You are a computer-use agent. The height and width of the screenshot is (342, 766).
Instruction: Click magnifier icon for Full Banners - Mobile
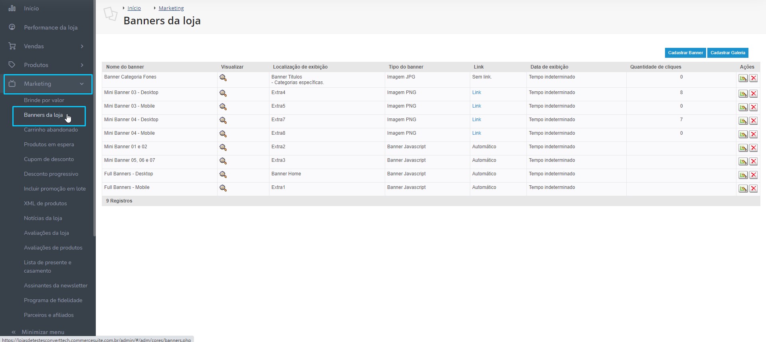pyautogui.click(x=223, y=188)
